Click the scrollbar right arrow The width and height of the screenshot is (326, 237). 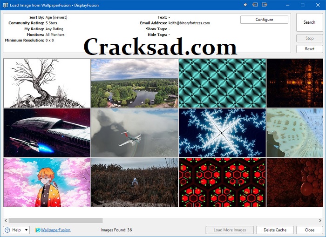pyautogui.click(x=320, y=220)
